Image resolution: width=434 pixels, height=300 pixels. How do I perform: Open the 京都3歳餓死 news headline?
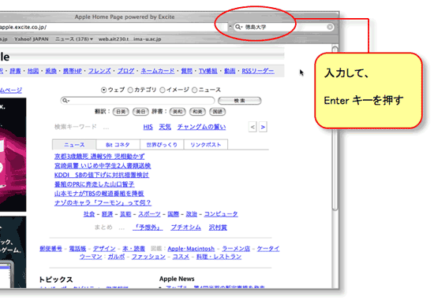(x=99, y=157)
